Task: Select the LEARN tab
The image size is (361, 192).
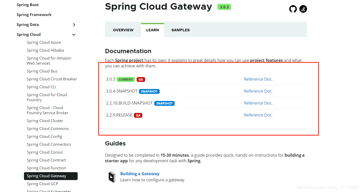Action: click(152, 30)
